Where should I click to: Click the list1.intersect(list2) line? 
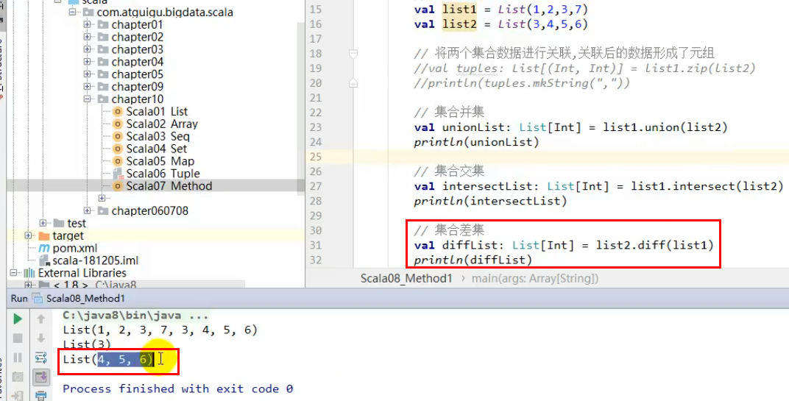coord(599,186)
